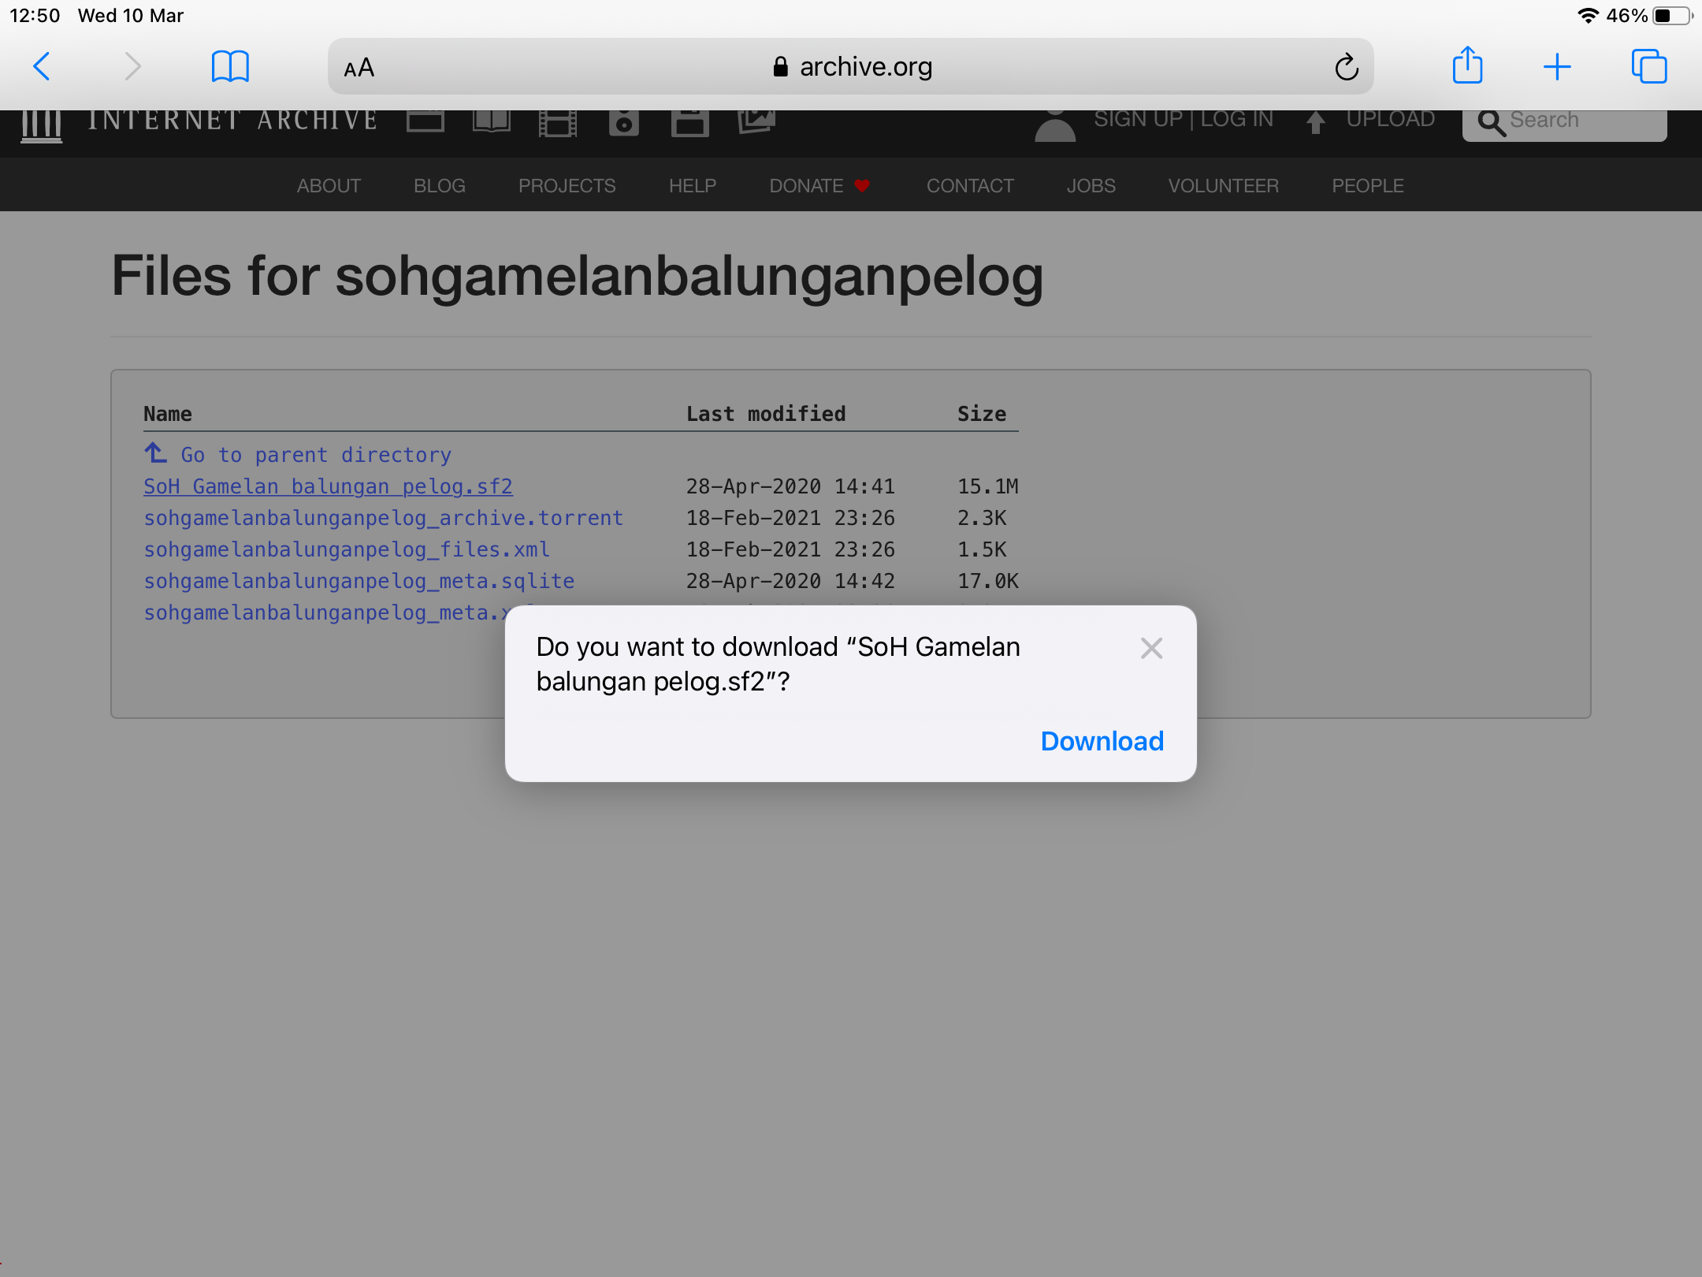
Task: Open the Web archive icon
Action: (425, 121)
